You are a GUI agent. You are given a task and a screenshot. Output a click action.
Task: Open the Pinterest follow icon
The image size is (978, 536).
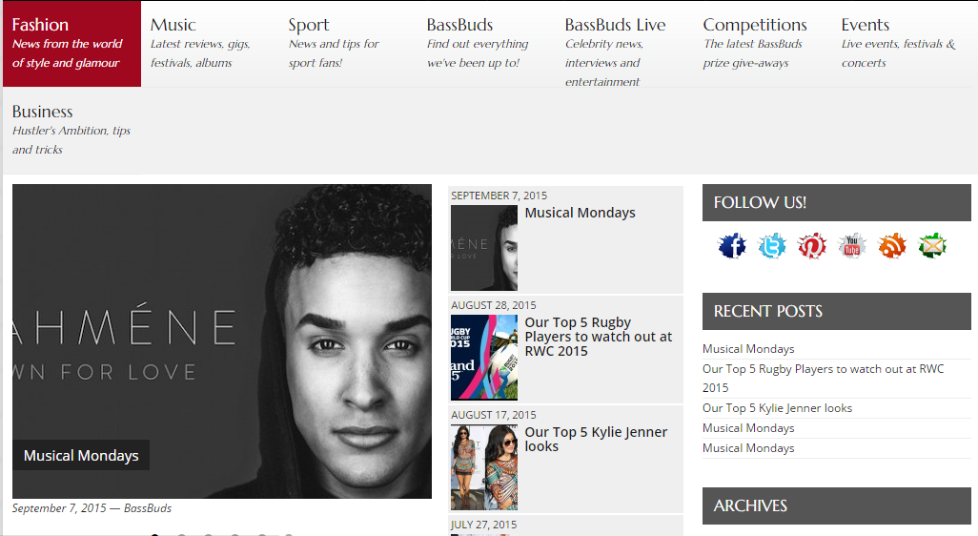tap(811, 246)
